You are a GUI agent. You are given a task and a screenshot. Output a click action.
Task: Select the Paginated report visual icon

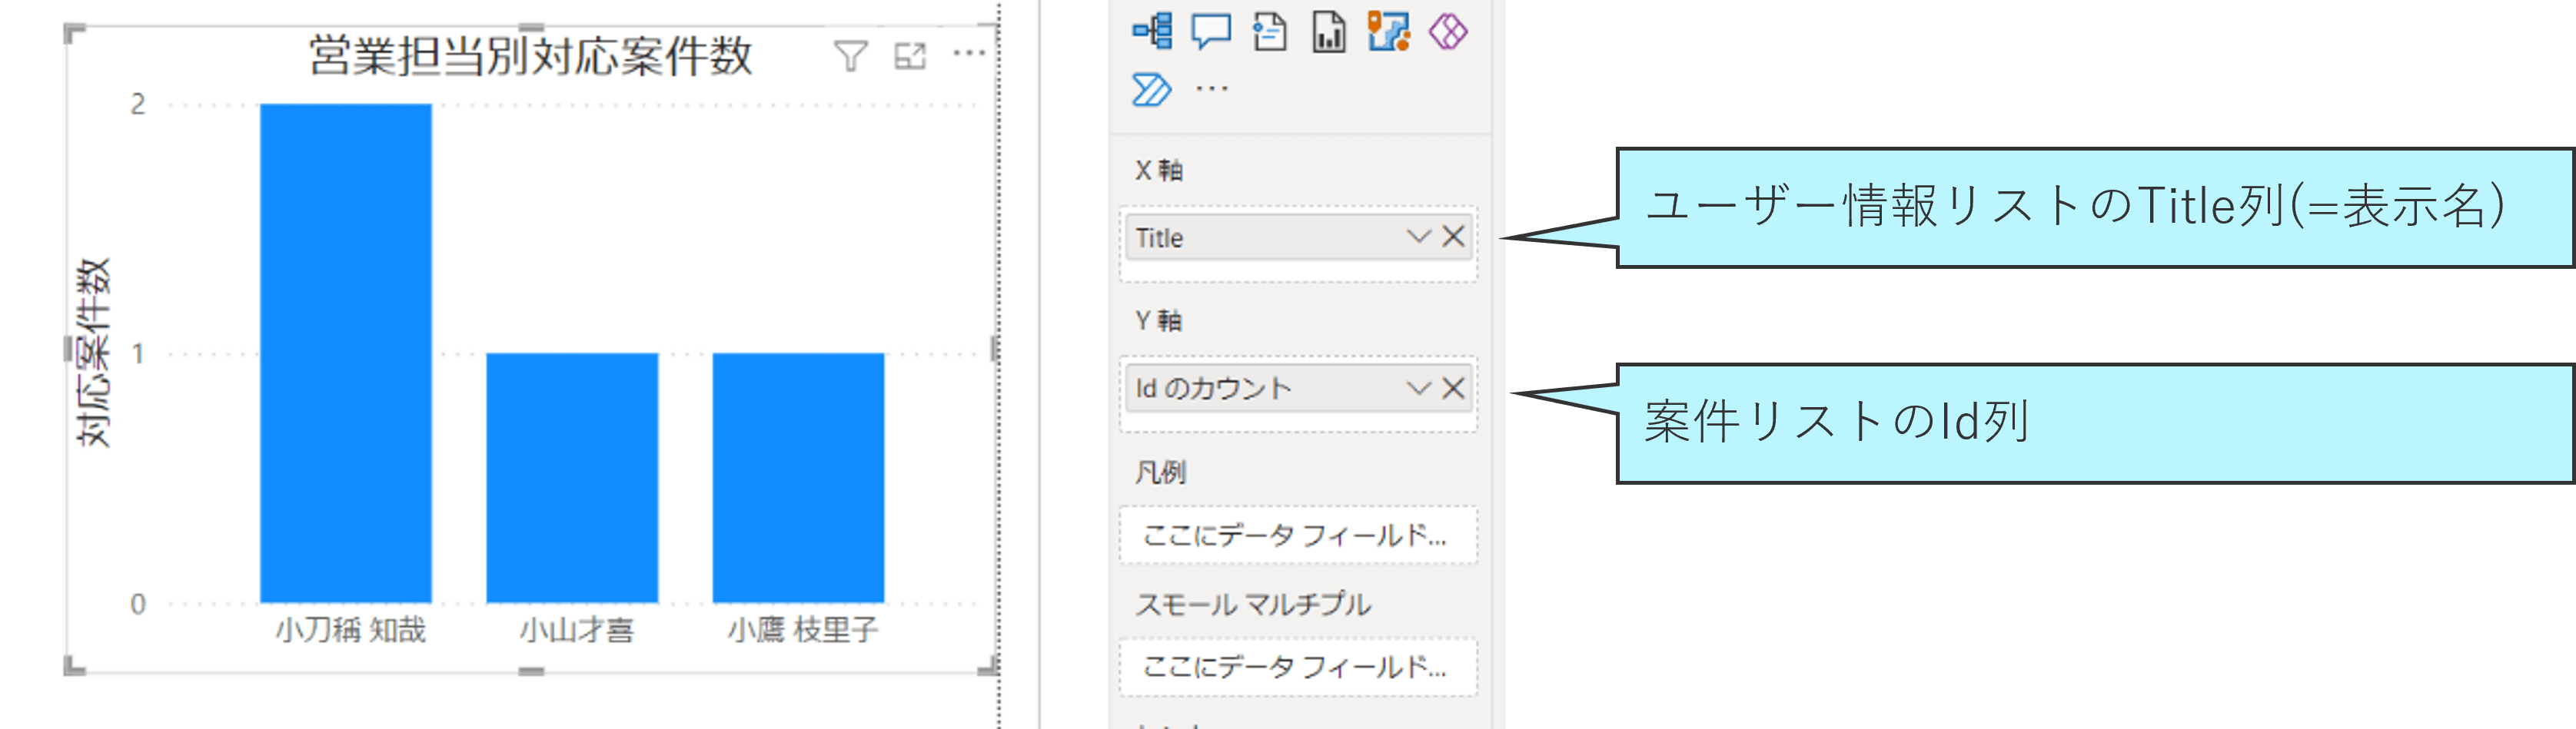point(1329,31)
